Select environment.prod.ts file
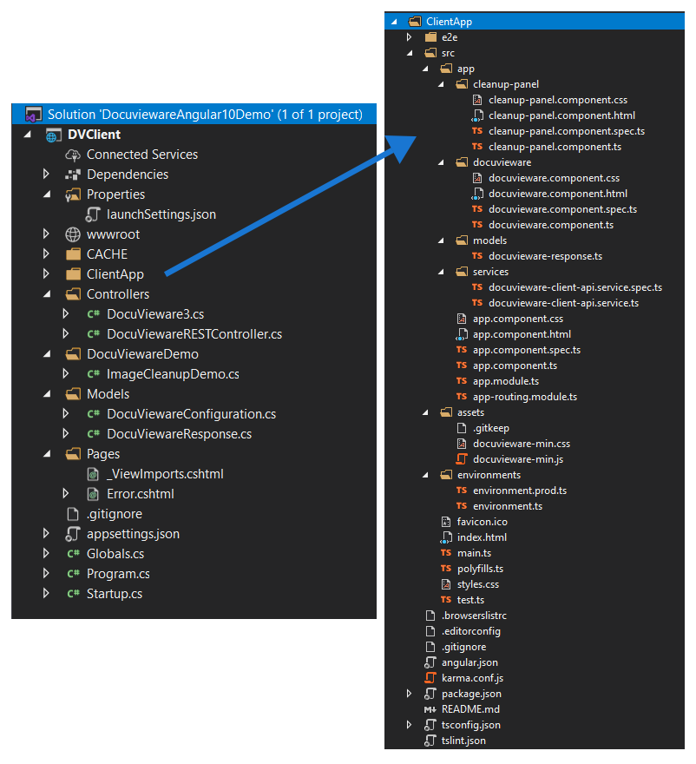The width and height of the screenshot is (696, 764). (x=520, y=491)
